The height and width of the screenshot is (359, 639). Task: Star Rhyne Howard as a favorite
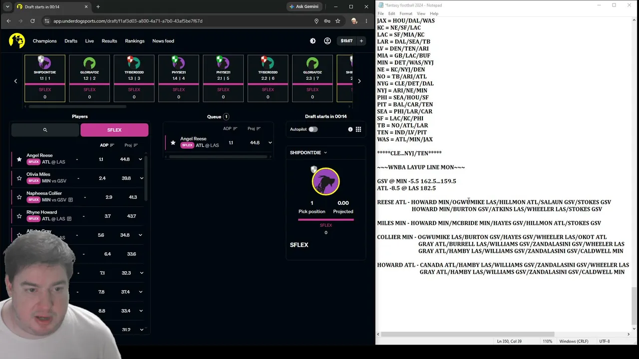[19, 216]
